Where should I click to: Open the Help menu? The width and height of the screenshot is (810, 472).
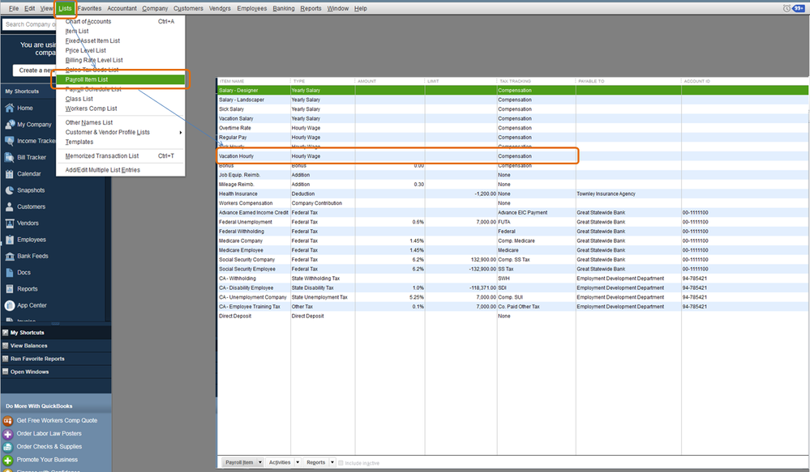tap(361, 8)
